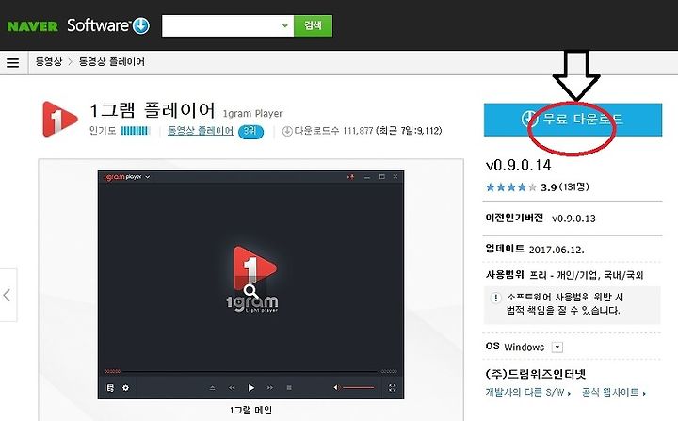Click the download count arrow icon
Viewport: 678px width, 421px height.
(x=287, y=131)
